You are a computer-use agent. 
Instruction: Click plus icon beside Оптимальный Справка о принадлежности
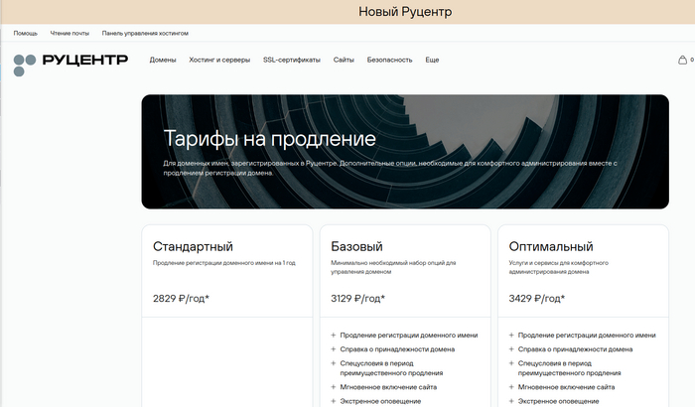pos(511,349)
